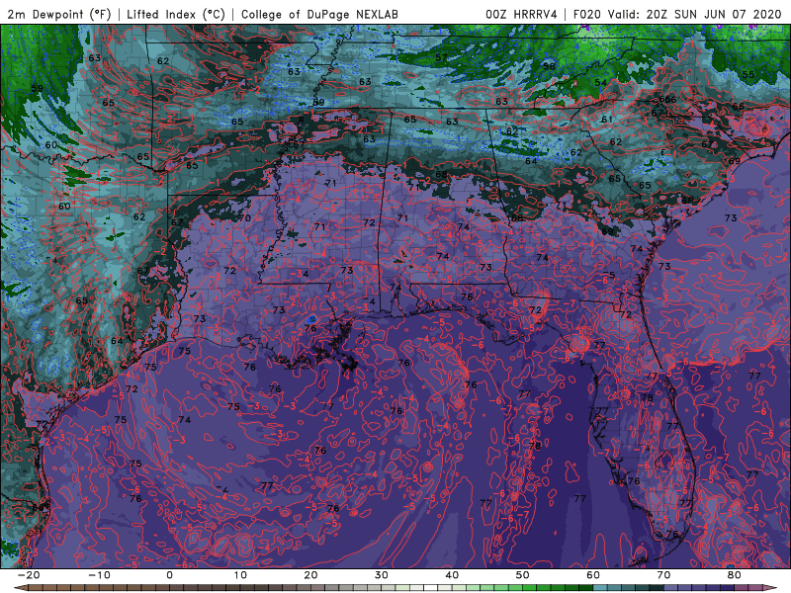Click the 30 label on the color scale

[382, 575]
